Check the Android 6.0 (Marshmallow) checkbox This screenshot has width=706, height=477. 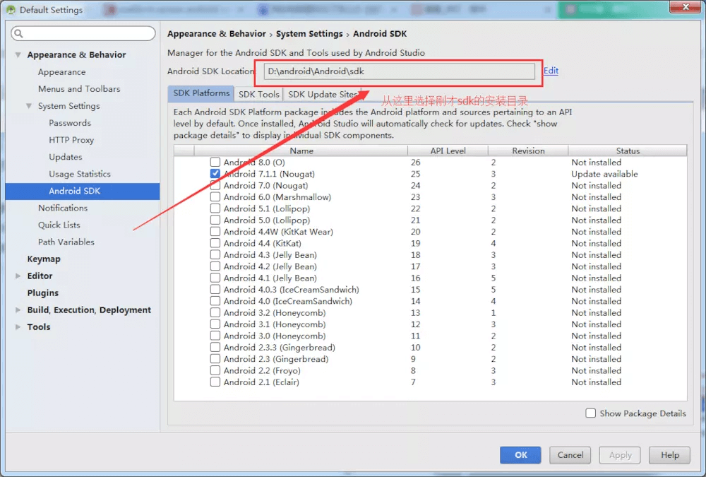tap(215, 196)
